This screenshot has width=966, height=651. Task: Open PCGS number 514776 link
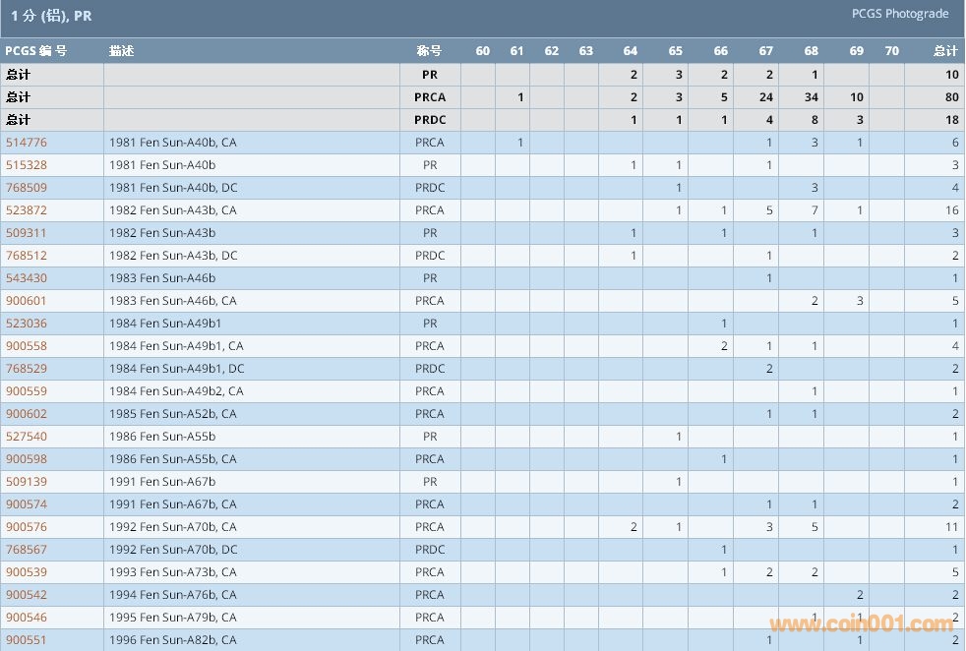[27, 143]
